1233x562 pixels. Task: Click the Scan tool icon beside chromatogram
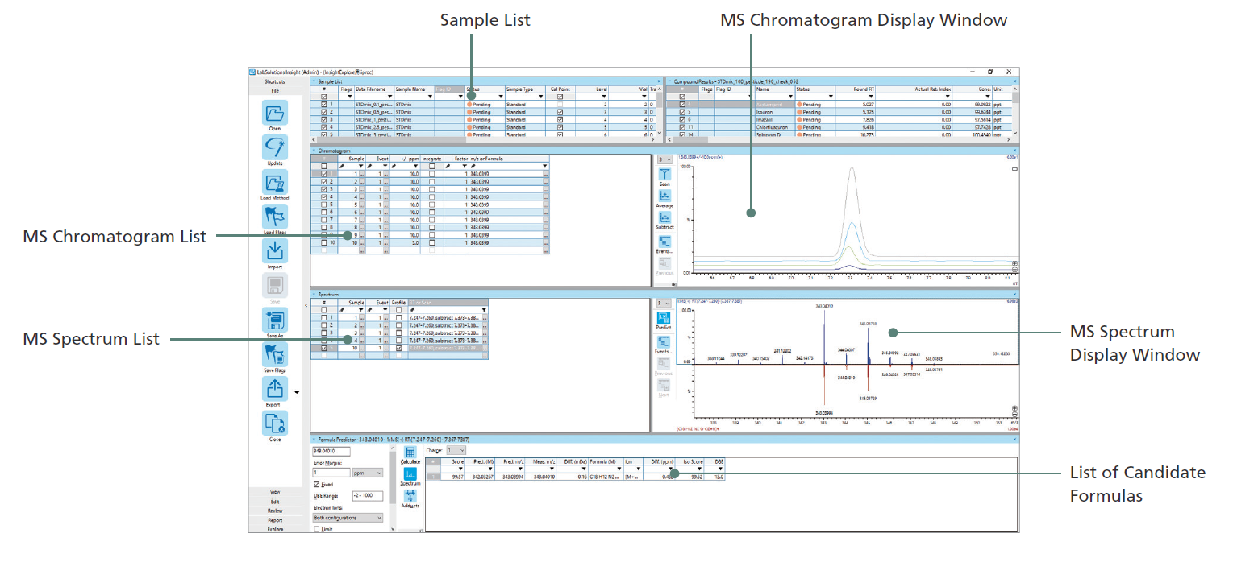tap(664, 174)
